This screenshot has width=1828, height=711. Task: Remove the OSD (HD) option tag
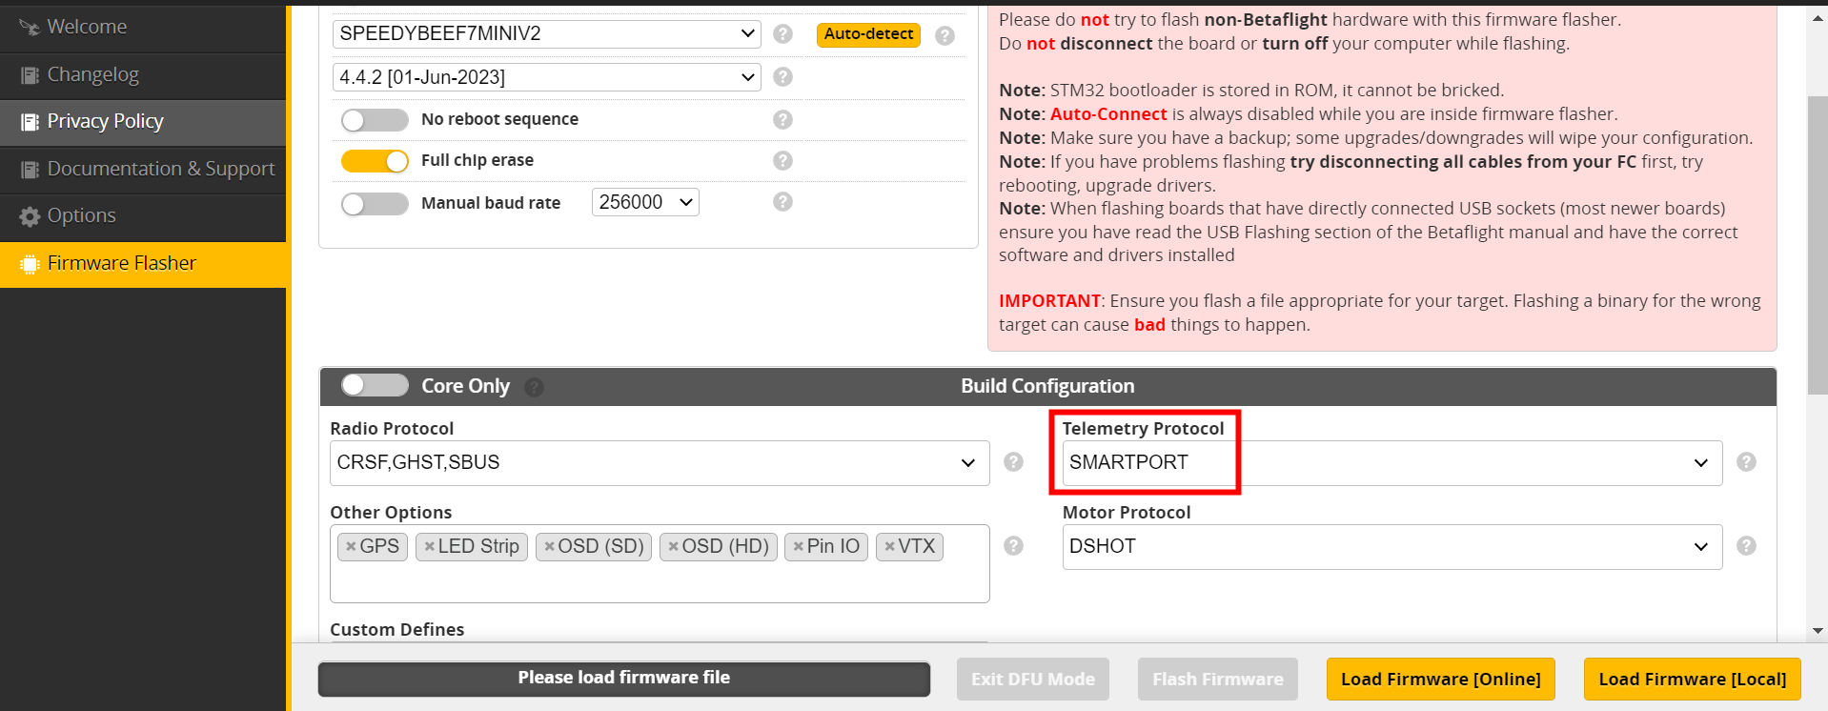point(673,546)
